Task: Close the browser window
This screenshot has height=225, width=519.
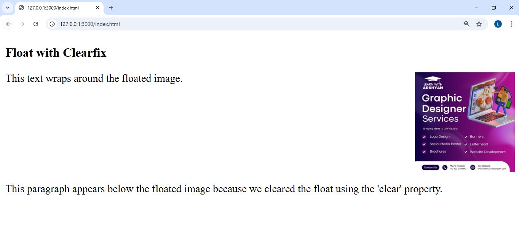Action: tap(511, 8)
